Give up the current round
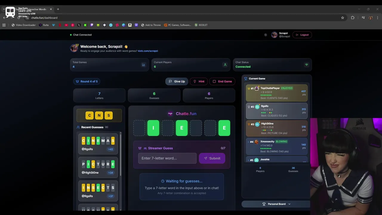 click(177, 81)
